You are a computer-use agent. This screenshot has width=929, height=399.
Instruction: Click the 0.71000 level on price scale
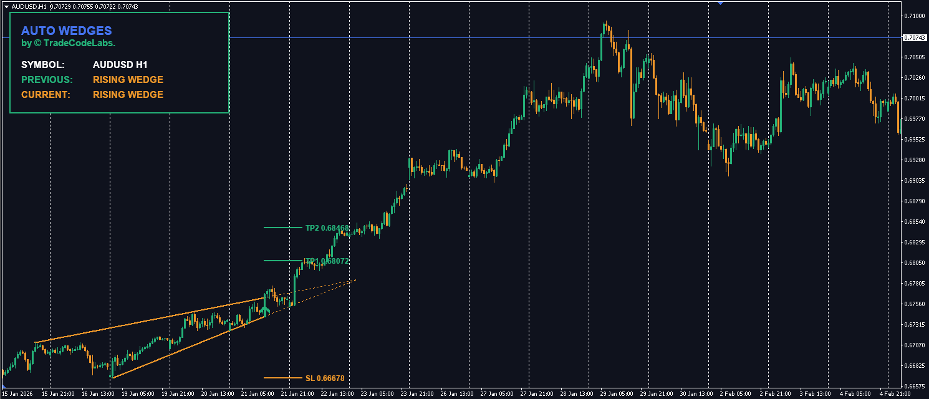point(913,16)
